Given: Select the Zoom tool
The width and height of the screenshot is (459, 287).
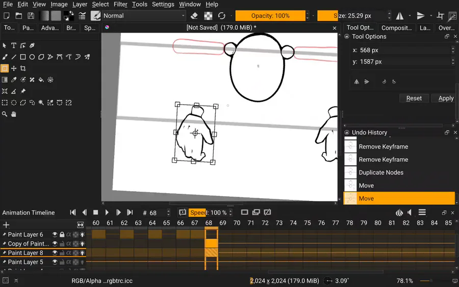Looking at the screenshot, I should click(5, 114).
